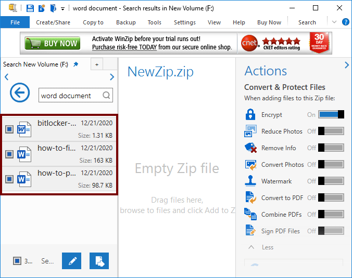Open the Backup tab
This screenshot has height=278, width=352.
[126, 22]
